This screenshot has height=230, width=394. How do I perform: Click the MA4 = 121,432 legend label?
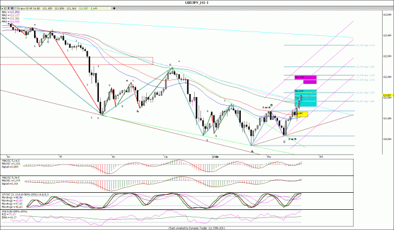point(11,21)
